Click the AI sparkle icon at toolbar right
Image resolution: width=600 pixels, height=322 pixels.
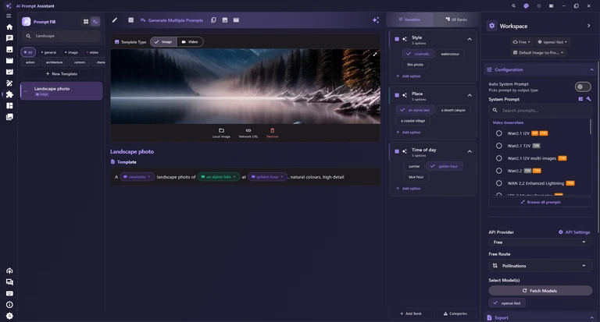[x=376, y=20]
